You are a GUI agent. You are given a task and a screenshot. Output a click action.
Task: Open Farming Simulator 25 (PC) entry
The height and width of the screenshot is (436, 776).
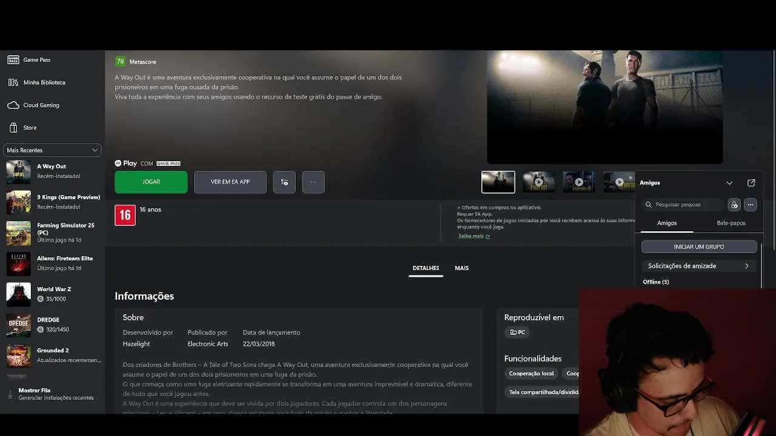tap(52, 233)
